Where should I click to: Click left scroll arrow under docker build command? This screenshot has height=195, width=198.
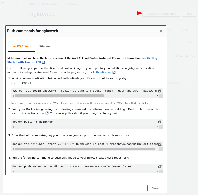tap(13, 127)
